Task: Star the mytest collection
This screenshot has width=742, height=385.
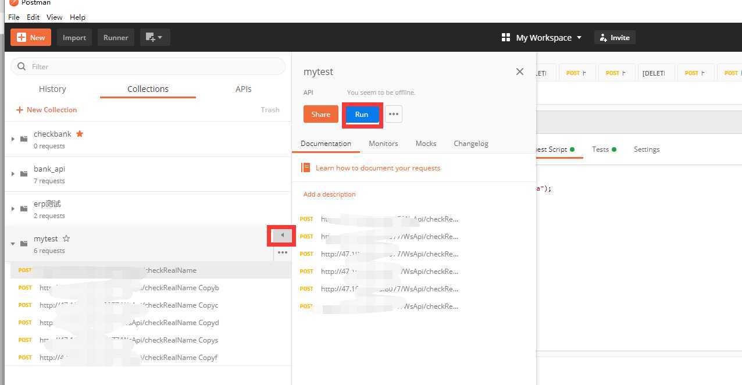Action: [x=66, y=238]
